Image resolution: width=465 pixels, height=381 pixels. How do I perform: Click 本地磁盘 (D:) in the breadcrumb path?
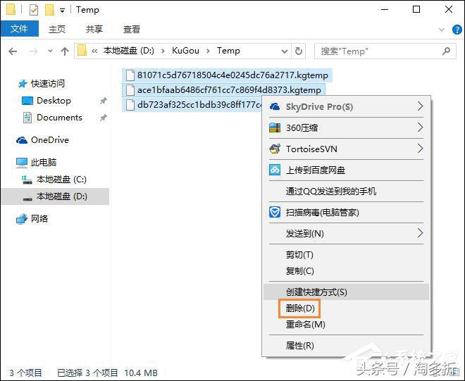coord(128,51)
